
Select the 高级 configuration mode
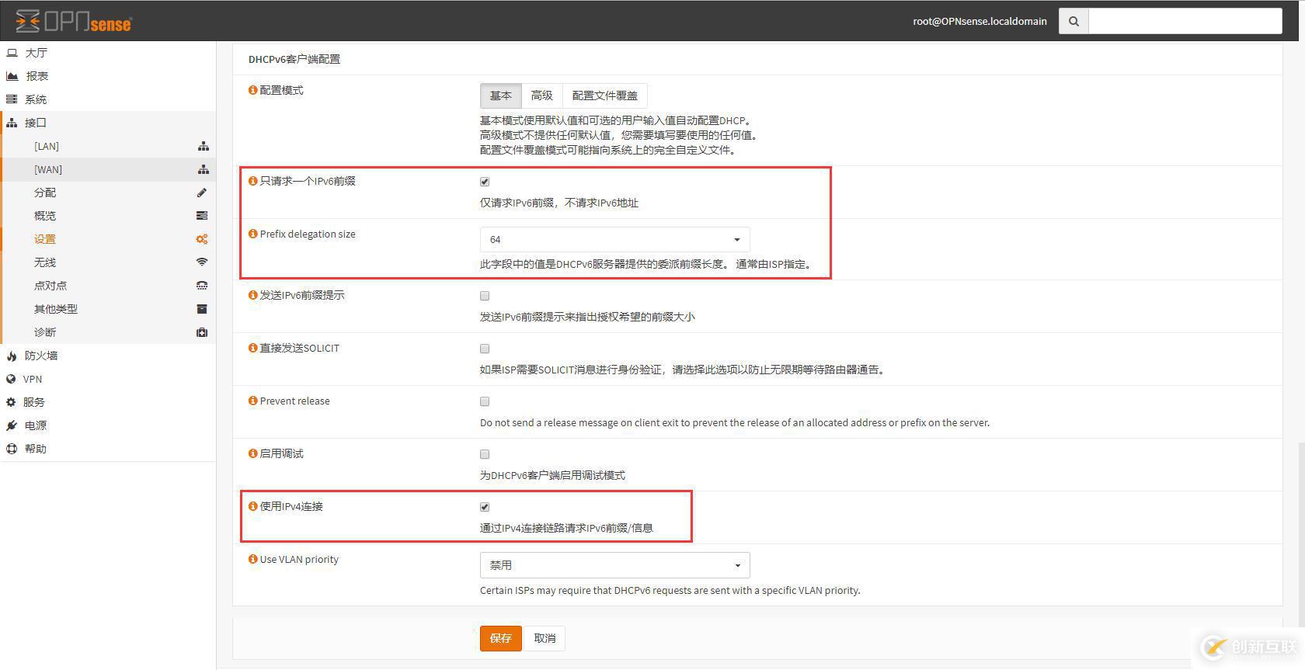pos(542,95)
